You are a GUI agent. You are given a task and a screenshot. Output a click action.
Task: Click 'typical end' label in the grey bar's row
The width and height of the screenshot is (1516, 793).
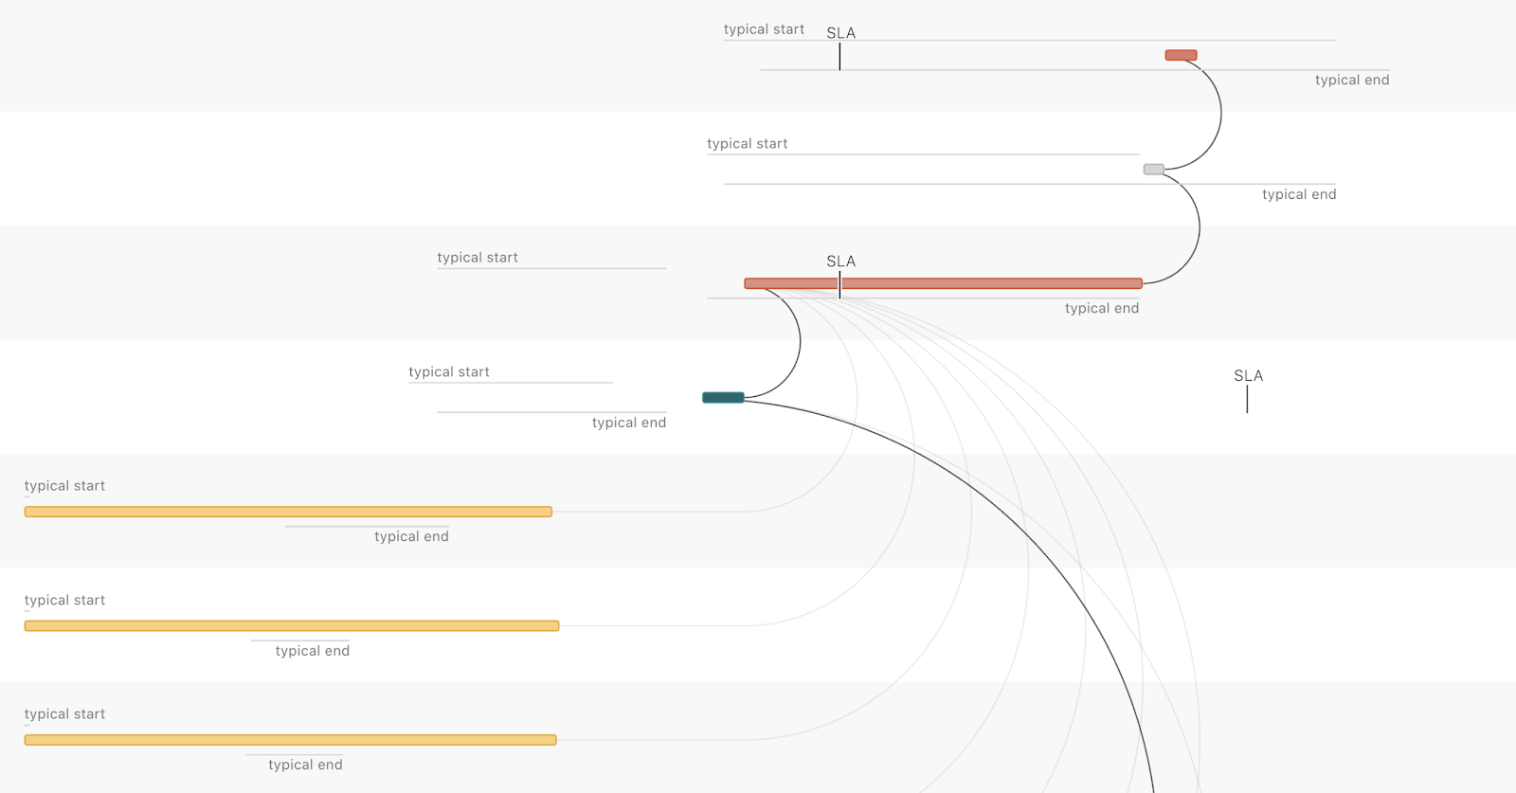(x=1299, y=194)
